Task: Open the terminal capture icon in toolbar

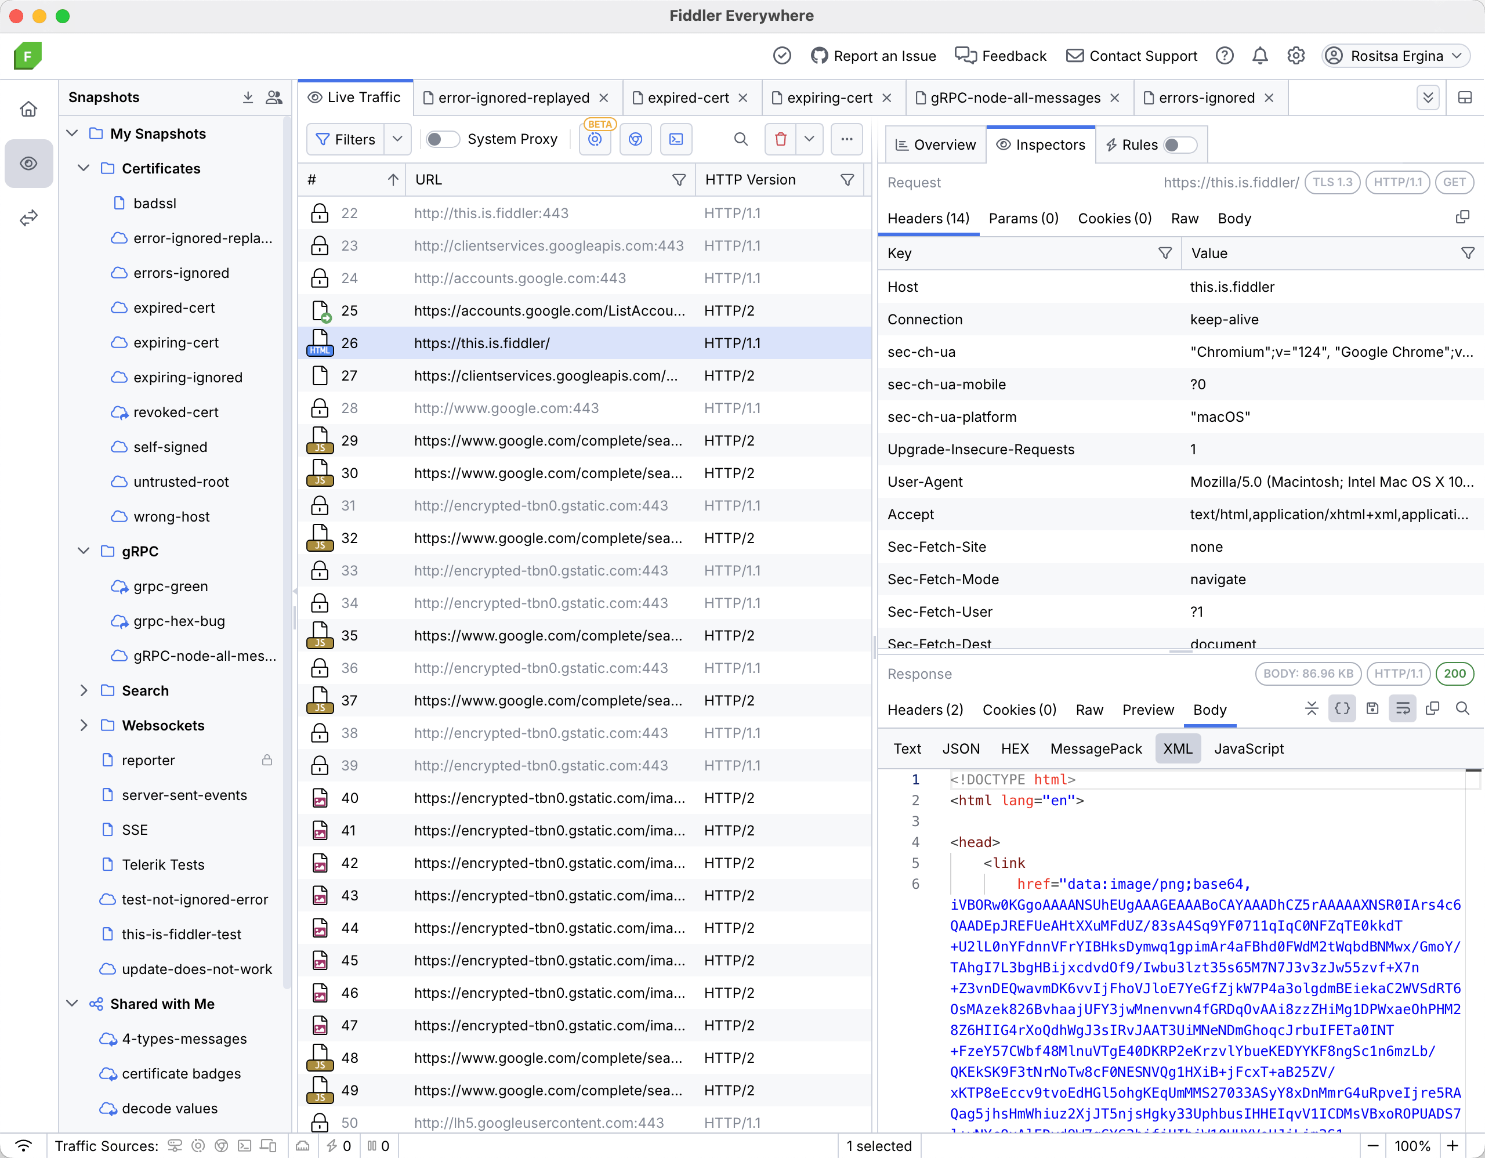Action: 676,139
